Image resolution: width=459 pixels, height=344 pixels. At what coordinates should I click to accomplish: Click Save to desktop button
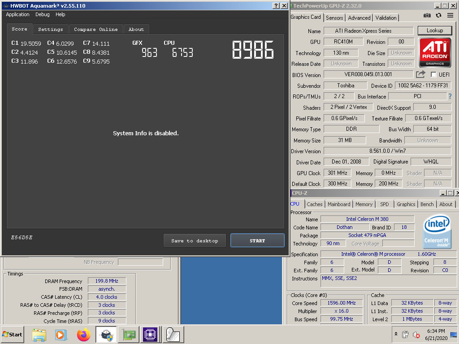click(195, 241)
